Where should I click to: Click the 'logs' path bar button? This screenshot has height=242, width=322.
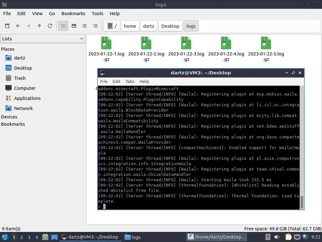point(191,26)
